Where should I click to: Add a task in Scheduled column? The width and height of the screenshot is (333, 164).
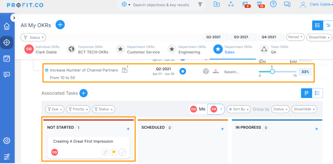point(222,129)
